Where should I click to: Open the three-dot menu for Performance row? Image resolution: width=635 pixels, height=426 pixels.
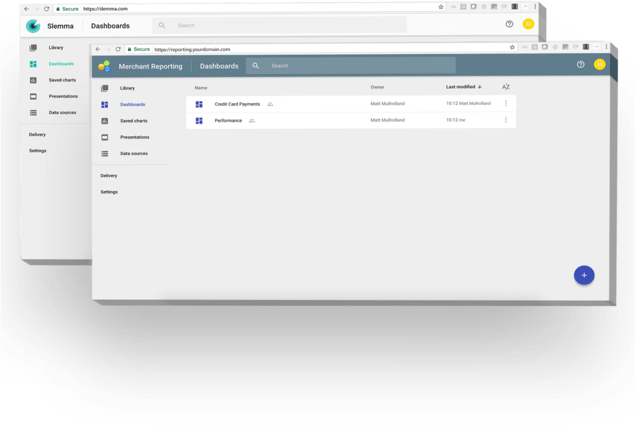[x=506, y=120]
